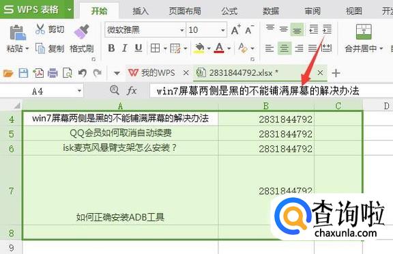Click the scissors Cut (剪切) icon

point(40,29)
